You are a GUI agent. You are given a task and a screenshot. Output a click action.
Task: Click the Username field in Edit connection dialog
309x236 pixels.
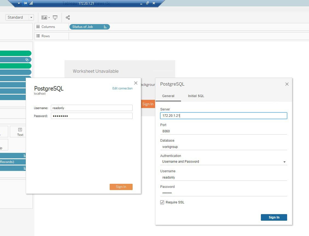click(223, 177)
